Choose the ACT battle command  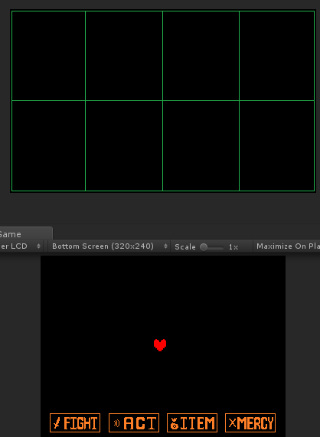click(134, 422)
